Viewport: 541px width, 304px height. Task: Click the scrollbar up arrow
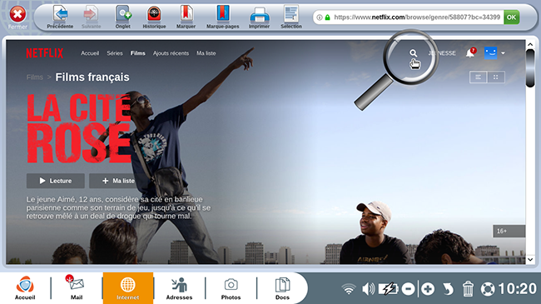click(x=530, y=44)
